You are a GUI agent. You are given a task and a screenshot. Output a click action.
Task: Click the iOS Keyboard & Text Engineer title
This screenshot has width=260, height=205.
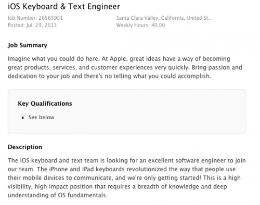pyautogui.click(x=64, y=7)
